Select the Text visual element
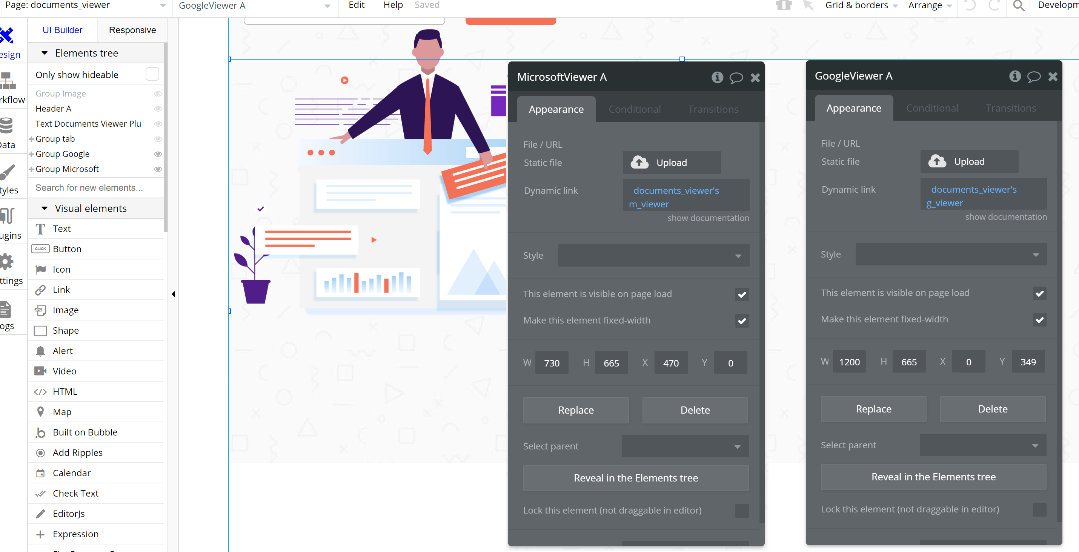 96,228
